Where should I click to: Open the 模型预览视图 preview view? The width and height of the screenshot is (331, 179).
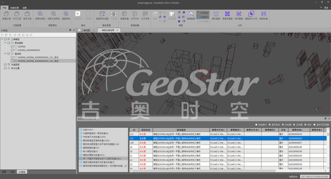[102, 14]
